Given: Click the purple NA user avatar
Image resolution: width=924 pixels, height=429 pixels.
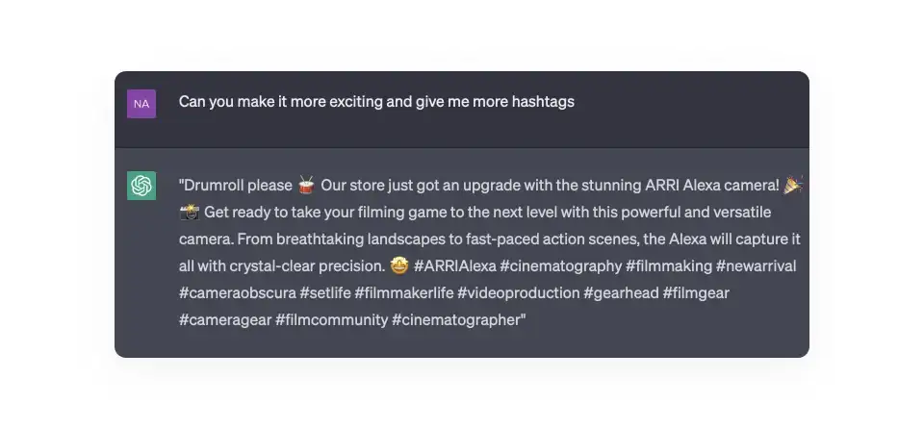Looking at the screenshot, I should pos(141,104).
